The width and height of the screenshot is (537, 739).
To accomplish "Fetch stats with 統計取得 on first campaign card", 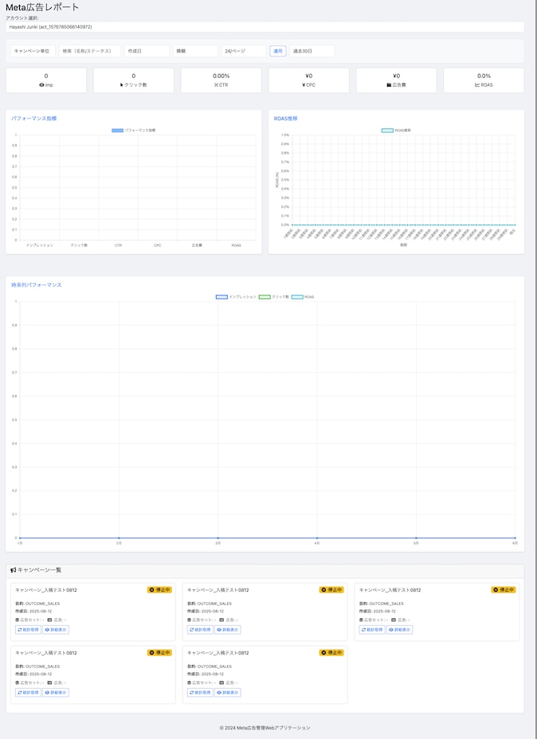I will [x=29, y=630].
